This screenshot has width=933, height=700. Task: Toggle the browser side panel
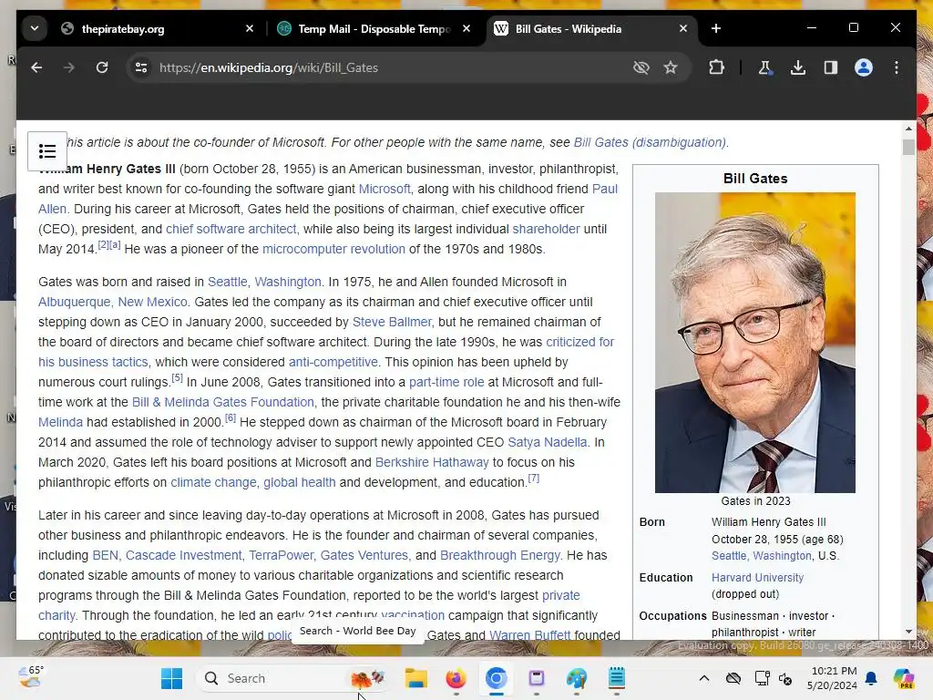tap(831, 67)
